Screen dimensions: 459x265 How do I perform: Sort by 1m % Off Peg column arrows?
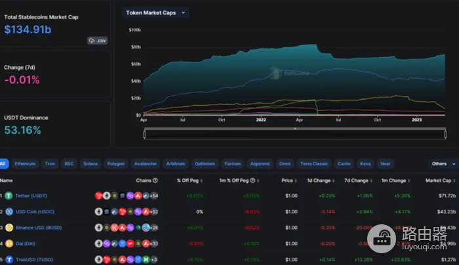click(258, 180)
